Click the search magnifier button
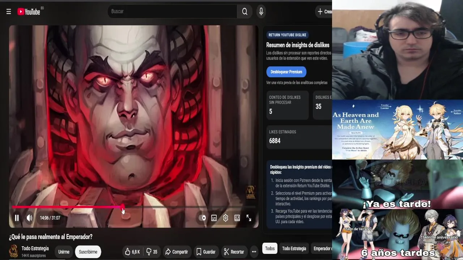This screenshot has width=463, height=260. click(245, 12)
